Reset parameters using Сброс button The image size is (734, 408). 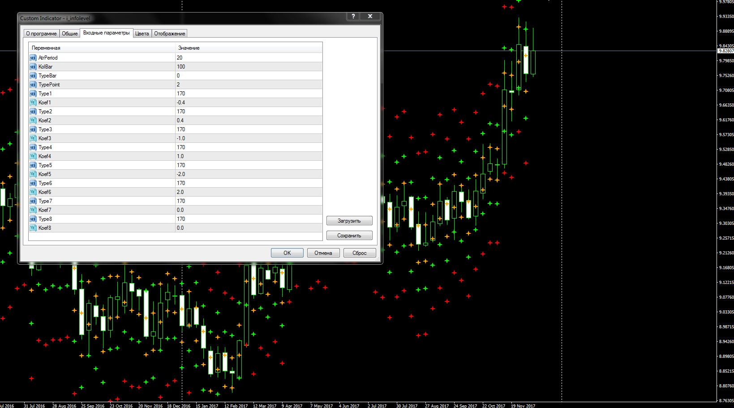point(360,253)
